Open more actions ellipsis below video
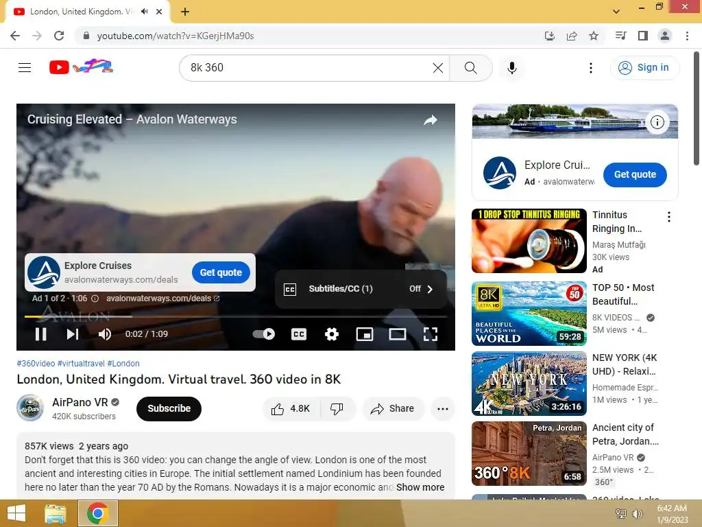This screenshot has height=527, width=702. point(443,409)
